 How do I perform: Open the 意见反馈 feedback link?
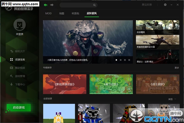coord(146,5)
